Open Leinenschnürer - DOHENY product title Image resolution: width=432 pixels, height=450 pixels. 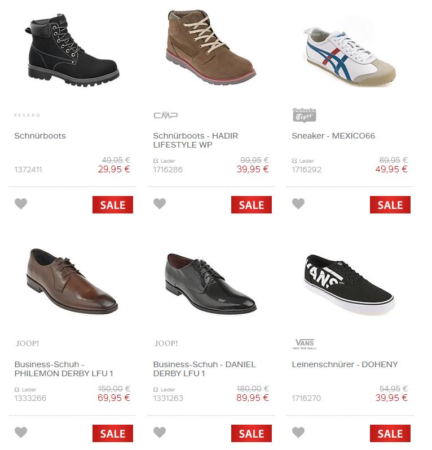[345, 364]
